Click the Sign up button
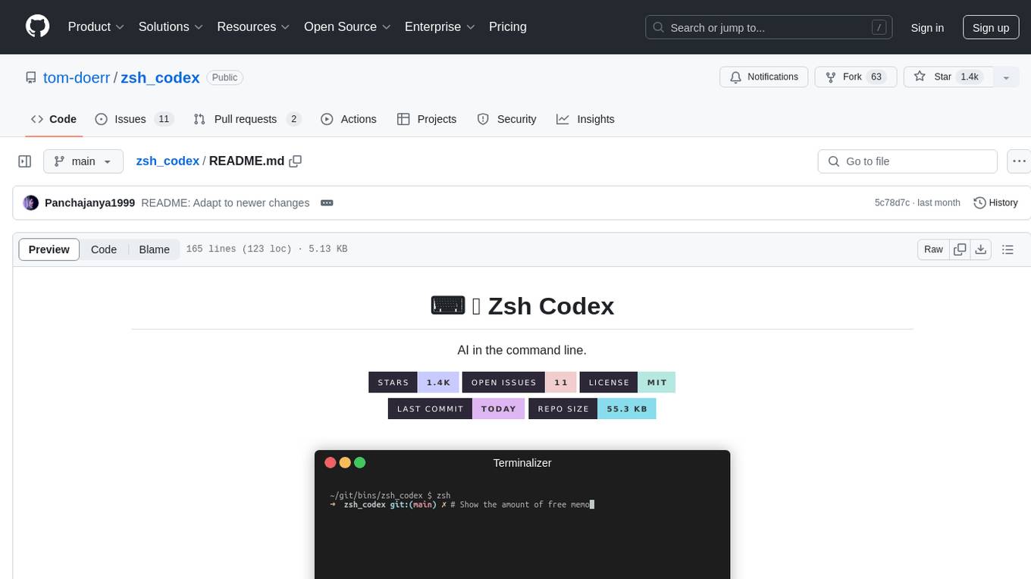 990,27
